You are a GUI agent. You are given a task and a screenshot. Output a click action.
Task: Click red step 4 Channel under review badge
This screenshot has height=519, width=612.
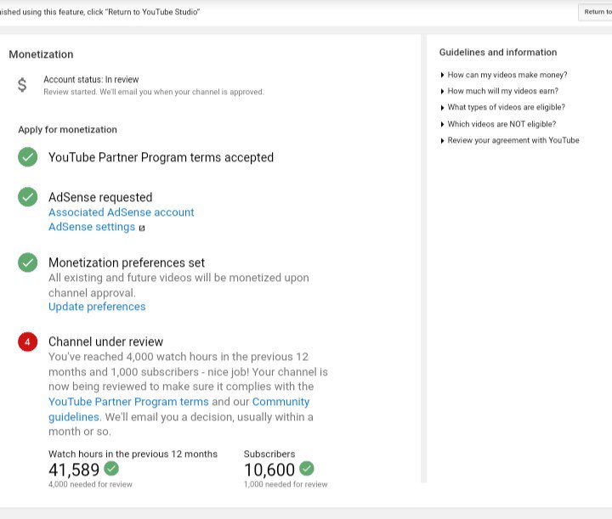tap(28, 341)
